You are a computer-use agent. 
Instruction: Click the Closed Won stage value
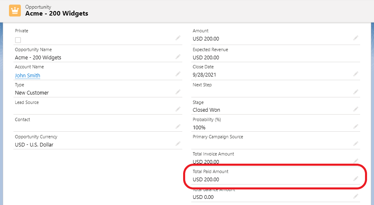[206, 110]
